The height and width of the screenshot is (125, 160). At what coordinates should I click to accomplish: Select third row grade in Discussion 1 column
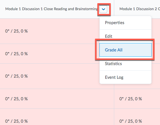coord(17,76)
